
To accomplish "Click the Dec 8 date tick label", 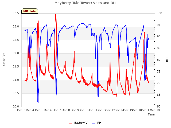I will 66,110.
